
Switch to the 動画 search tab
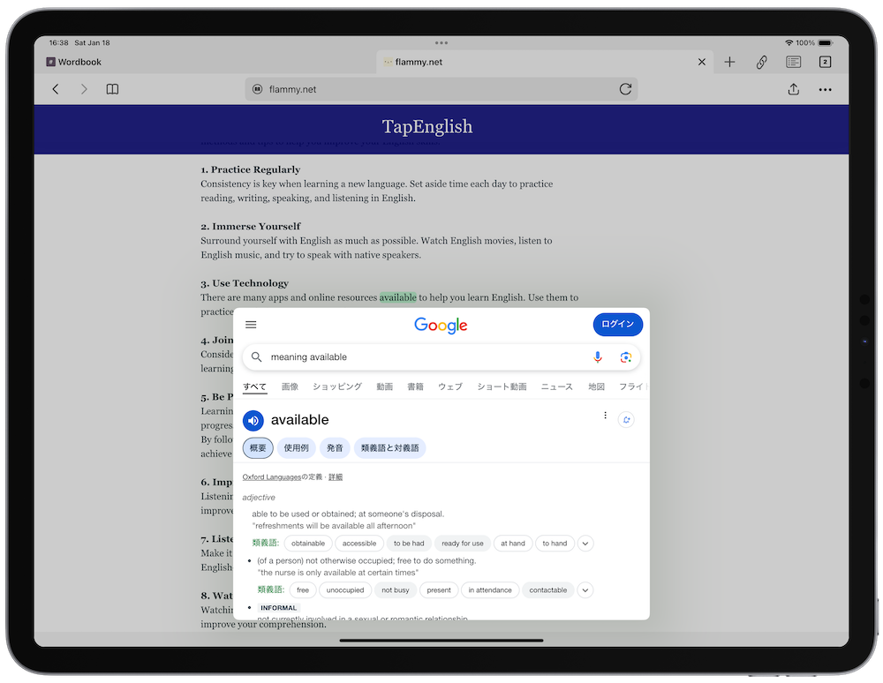[x=384, y=387]
